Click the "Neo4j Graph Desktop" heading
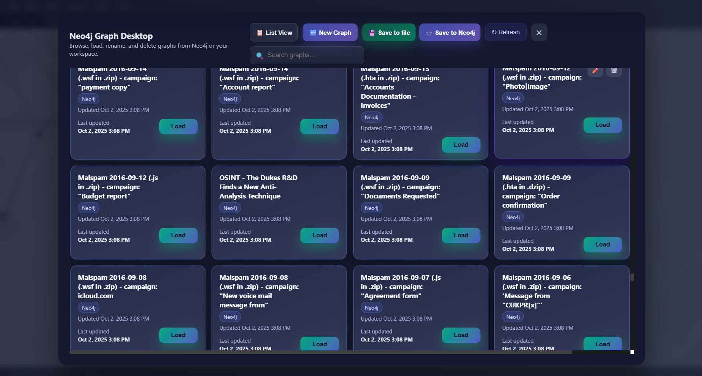Screen dimensions: 702x376 (111, 36)
